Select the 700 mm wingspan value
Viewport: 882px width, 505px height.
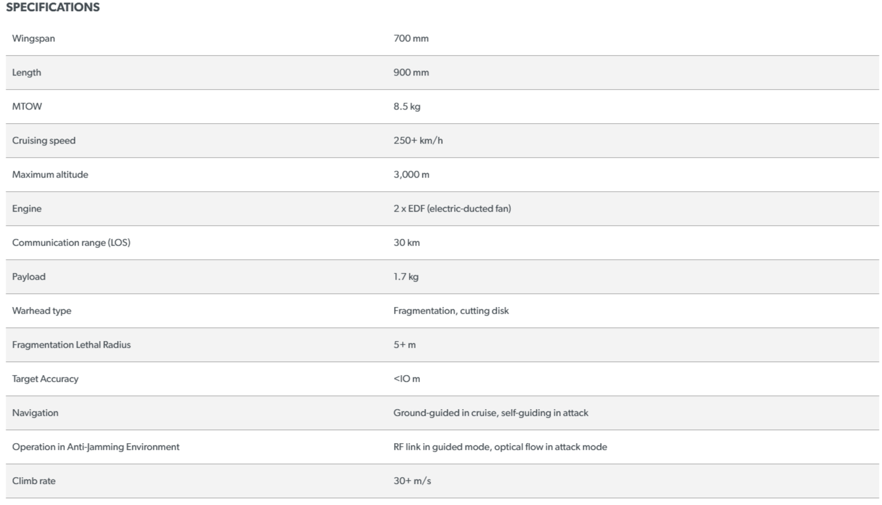(411, 38)
